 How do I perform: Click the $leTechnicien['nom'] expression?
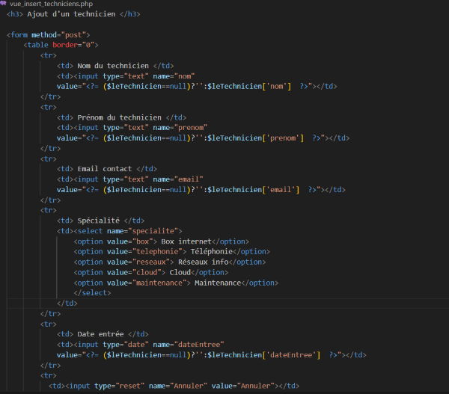pos(249,87)
